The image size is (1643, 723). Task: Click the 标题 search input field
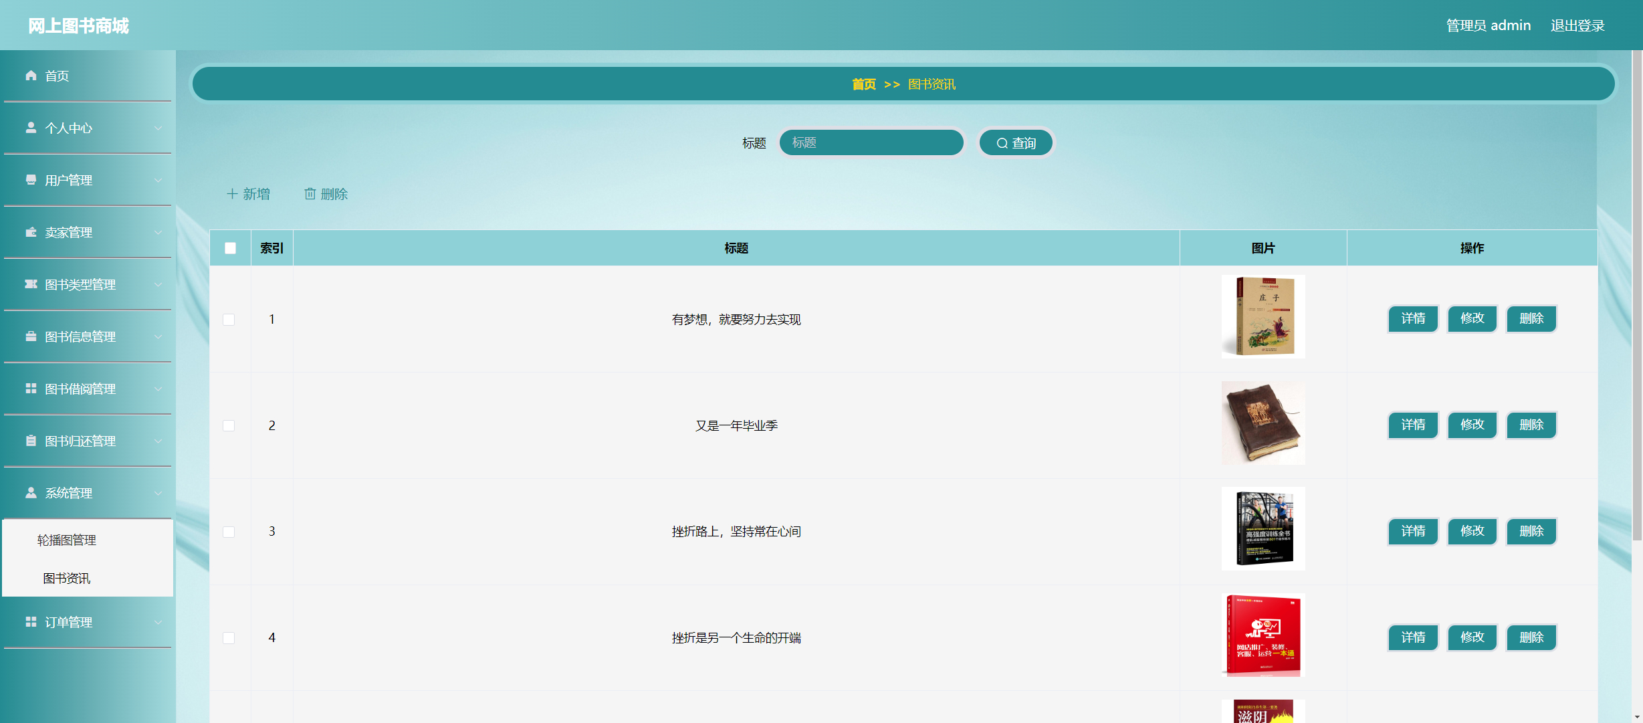(871, 142)
